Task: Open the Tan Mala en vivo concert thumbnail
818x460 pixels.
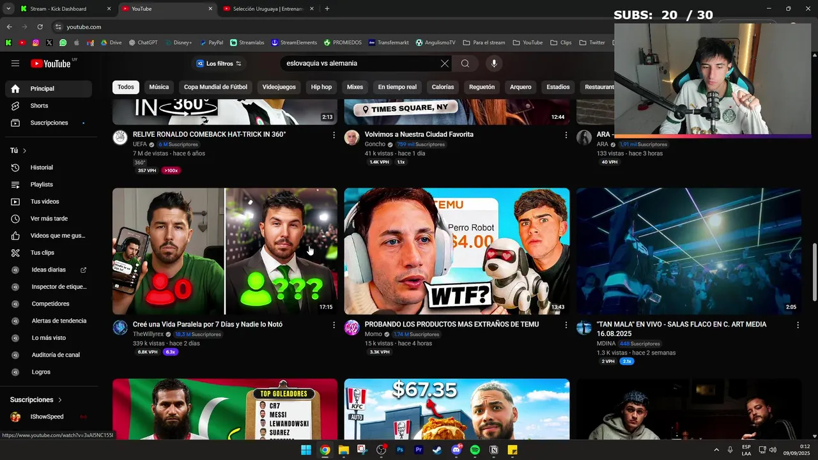Action: pos(689,251)
